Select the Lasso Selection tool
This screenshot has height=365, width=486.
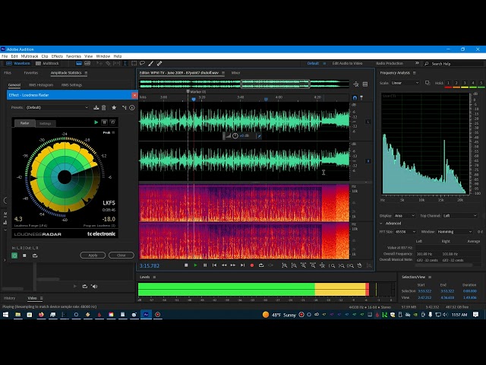142,63
